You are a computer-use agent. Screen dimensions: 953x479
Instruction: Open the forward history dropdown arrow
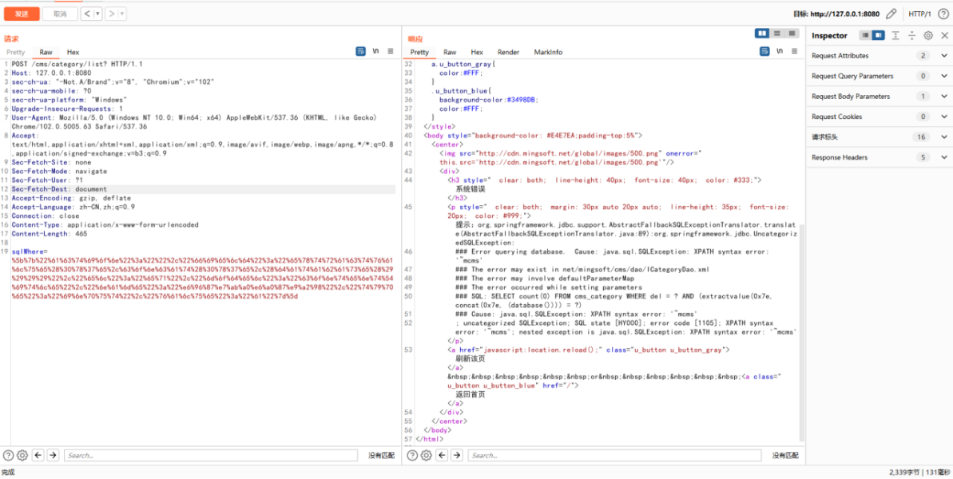point(122,14)
